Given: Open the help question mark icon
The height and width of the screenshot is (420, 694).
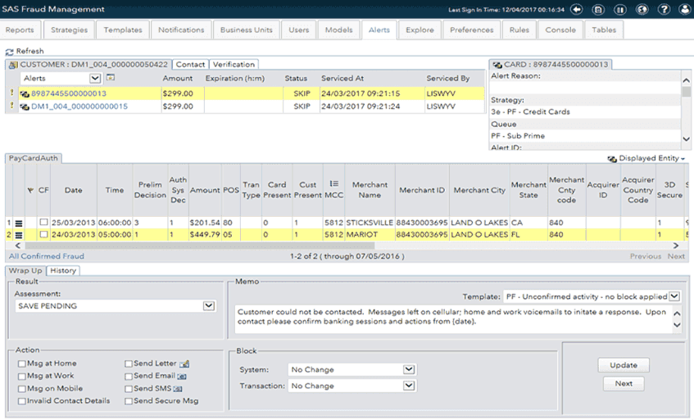Looking at the screenshot, I should tap(664, 9).
